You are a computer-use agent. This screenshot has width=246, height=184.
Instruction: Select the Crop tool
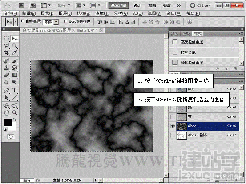(x=6, y=52)
